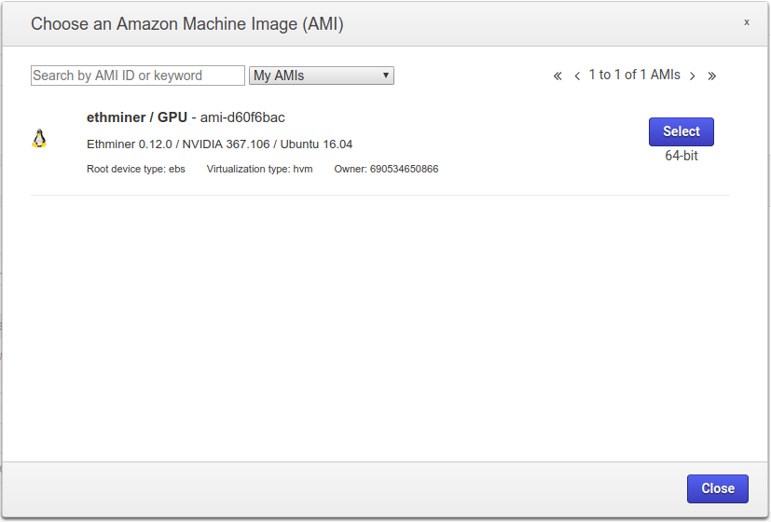Screen dimensions: 771x522
Task: Click the Choose an Amazon Machine Image title
Action: (x=187, y=24)
